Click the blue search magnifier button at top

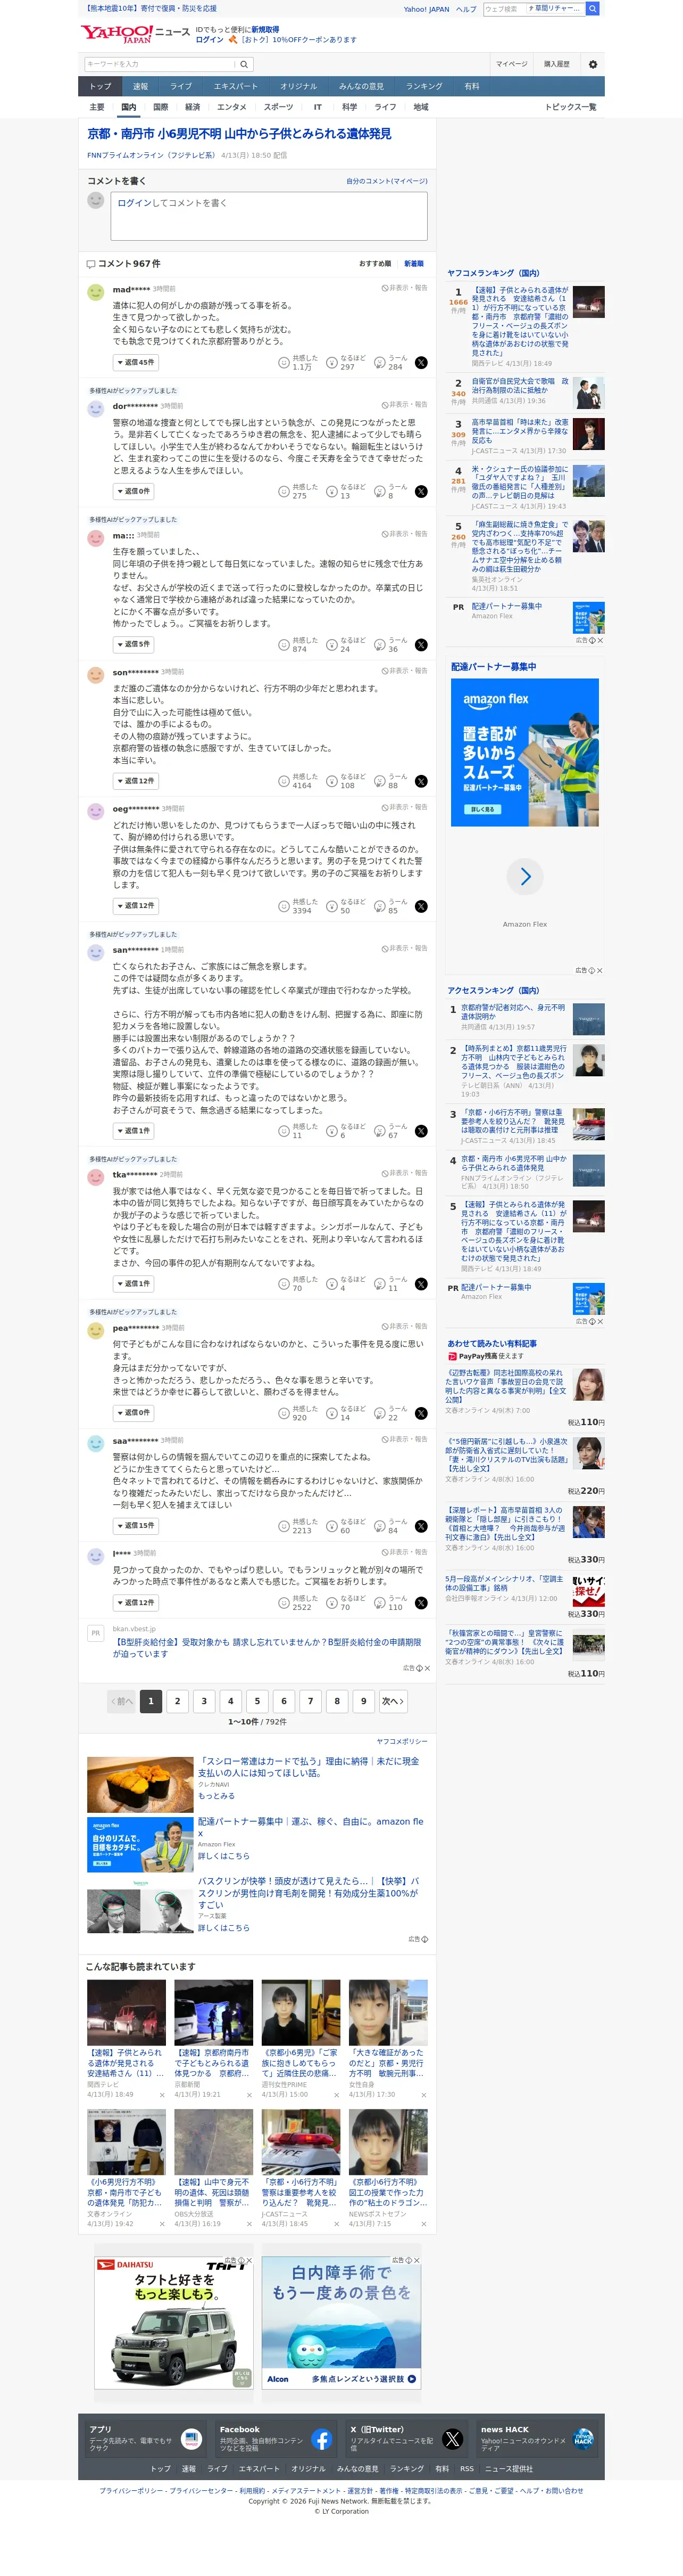(x=592, y=8)
